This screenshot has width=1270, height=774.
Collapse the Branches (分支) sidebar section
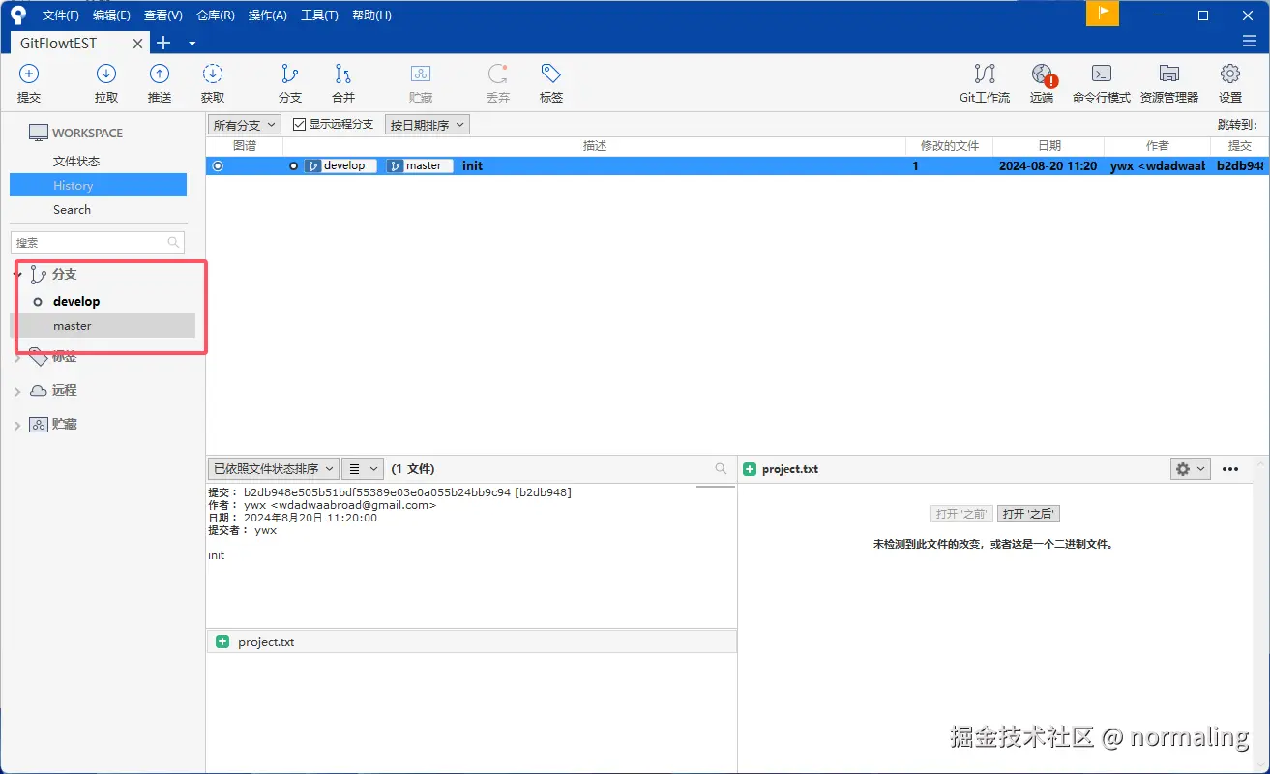(17, 275)
